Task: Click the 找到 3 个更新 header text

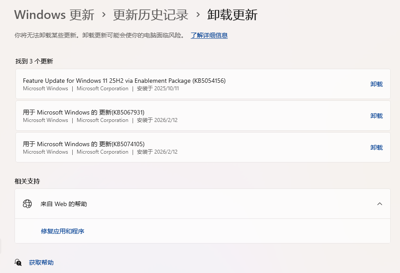Action: (33, 61)
